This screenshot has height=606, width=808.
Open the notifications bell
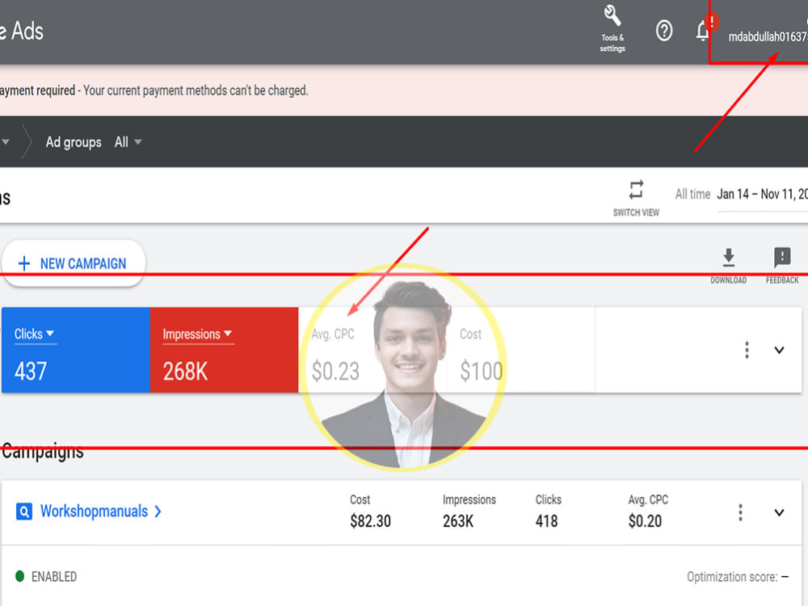(x=703, y=31)
